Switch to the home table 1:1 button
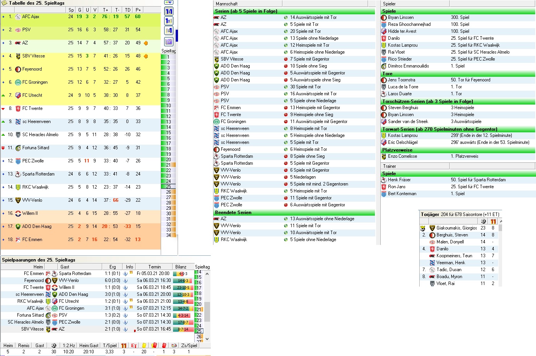 (169, 21)
